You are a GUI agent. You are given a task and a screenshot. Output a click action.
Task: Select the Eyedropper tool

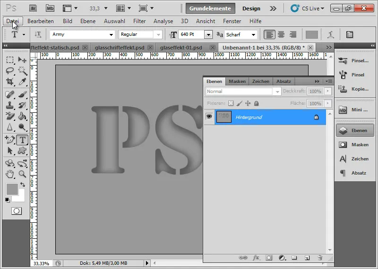tap(22, 82)
